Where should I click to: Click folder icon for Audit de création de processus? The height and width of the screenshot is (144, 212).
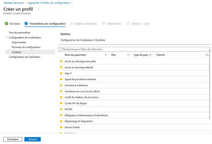(61, 97)
